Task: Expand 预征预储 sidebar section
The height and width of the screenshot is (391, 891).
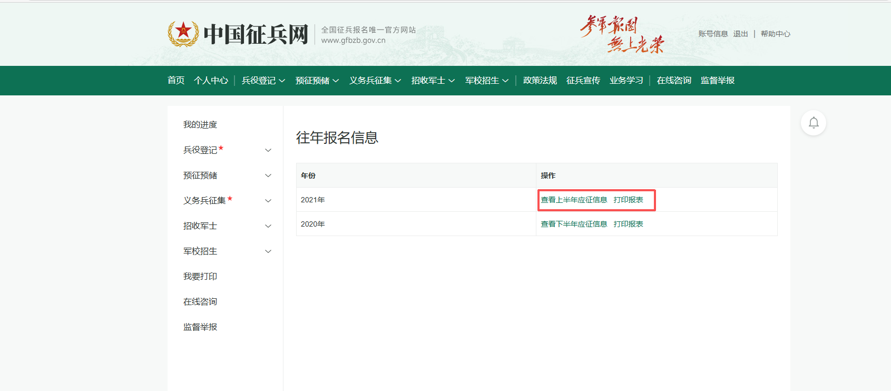Action: click(268, 175)
